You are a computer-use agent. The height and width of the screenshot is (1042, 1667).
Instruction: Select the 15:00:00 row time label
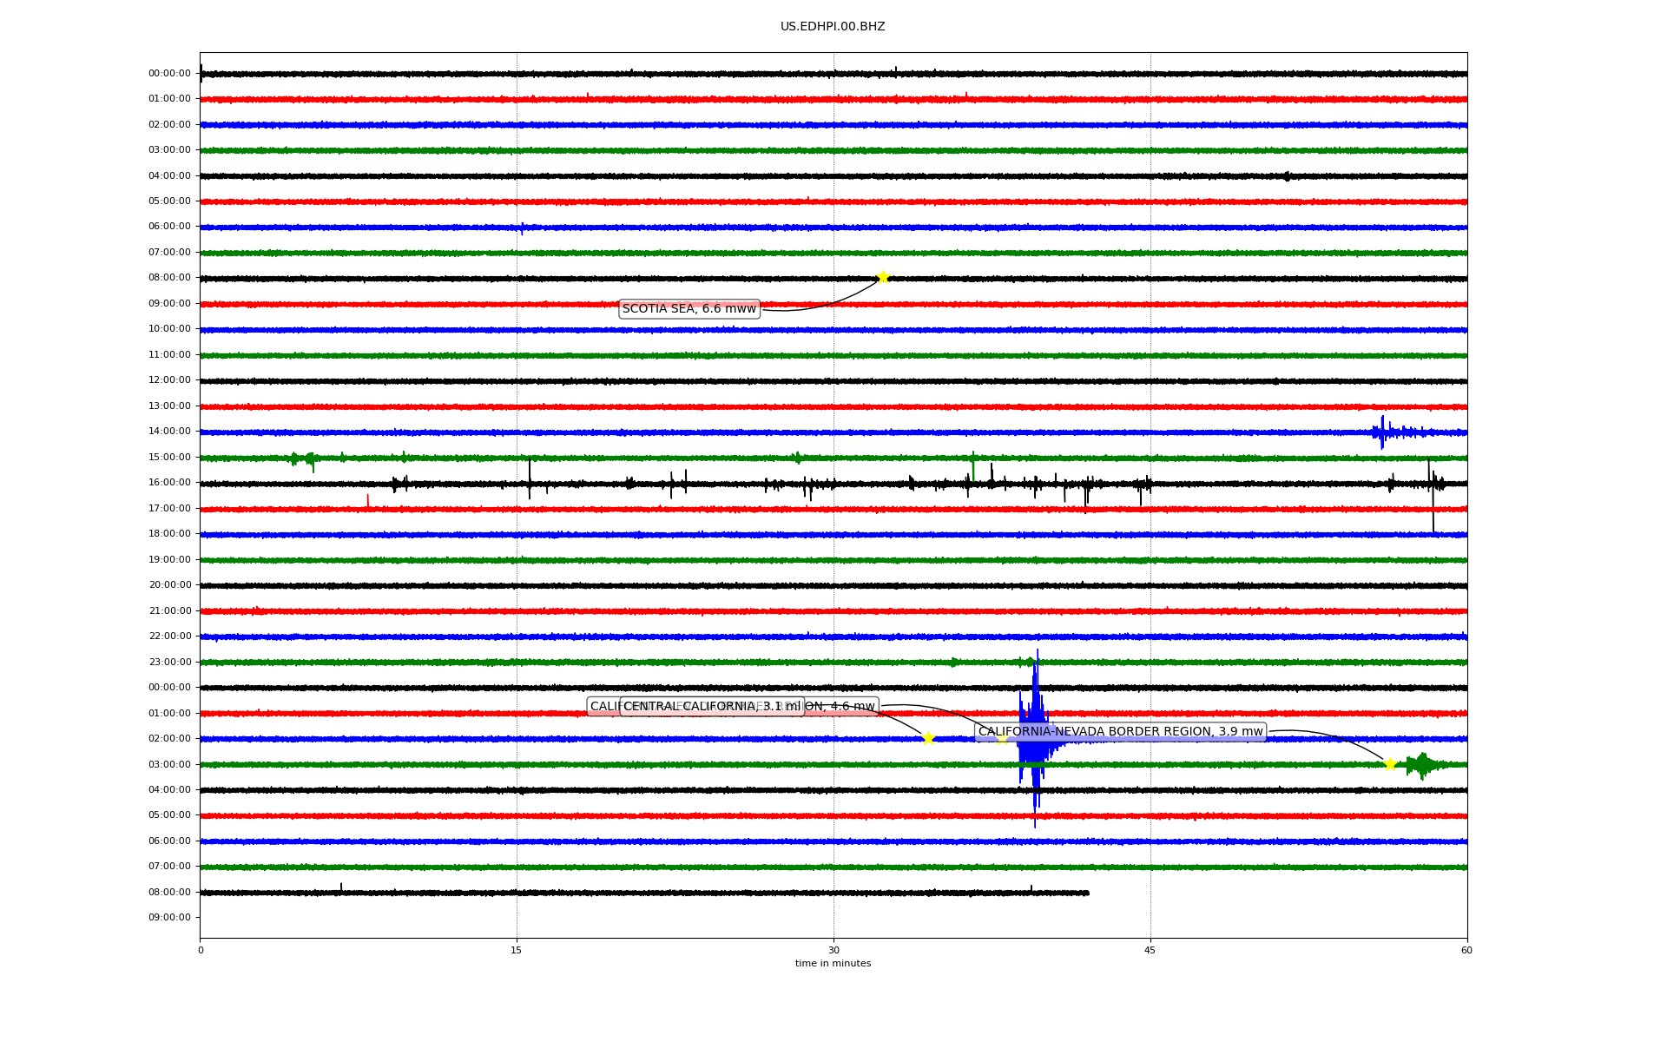pos(169,457)
